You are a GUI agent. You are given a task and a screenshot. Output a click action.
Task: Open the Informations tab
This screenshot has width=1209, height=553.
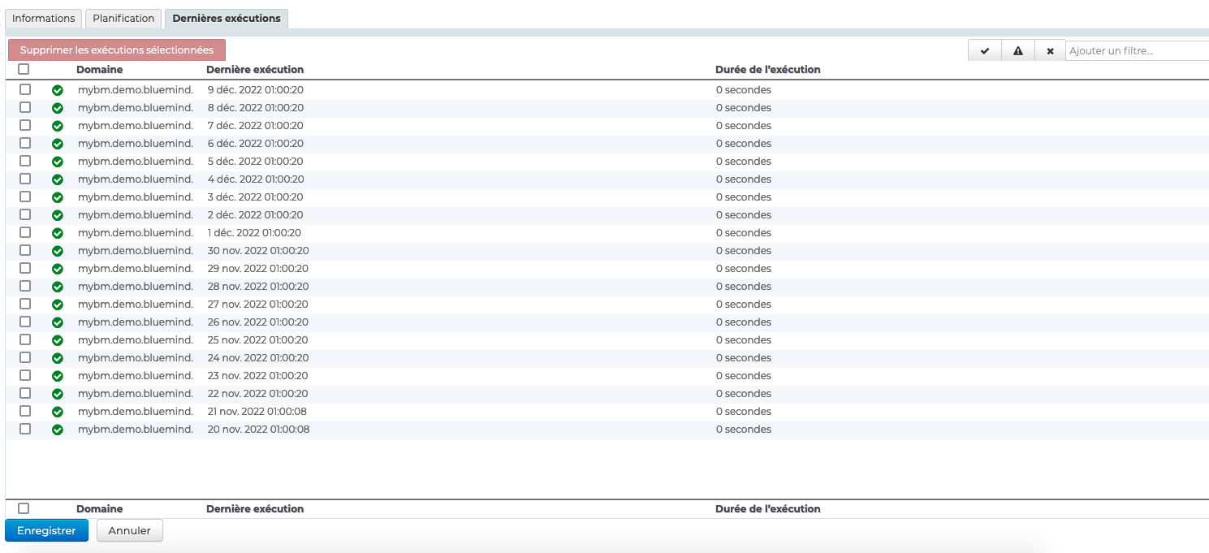(44, 19)
